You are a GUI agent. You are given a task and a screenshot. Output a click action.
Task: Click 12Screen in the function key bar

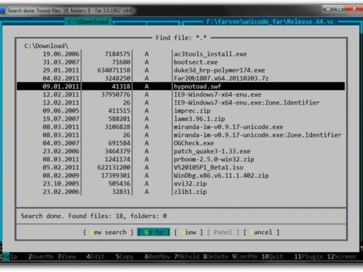click(x=342, y=257)
